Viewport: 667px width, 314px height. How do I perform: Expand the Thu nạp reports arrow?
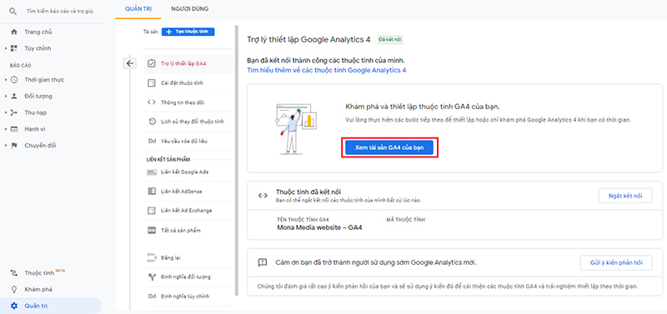(6, 112)
